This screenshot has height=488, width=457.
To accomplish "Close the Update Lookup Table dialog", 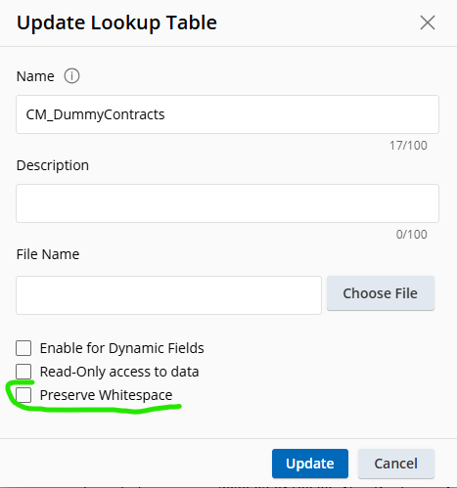I will click(x=428, y=22).
